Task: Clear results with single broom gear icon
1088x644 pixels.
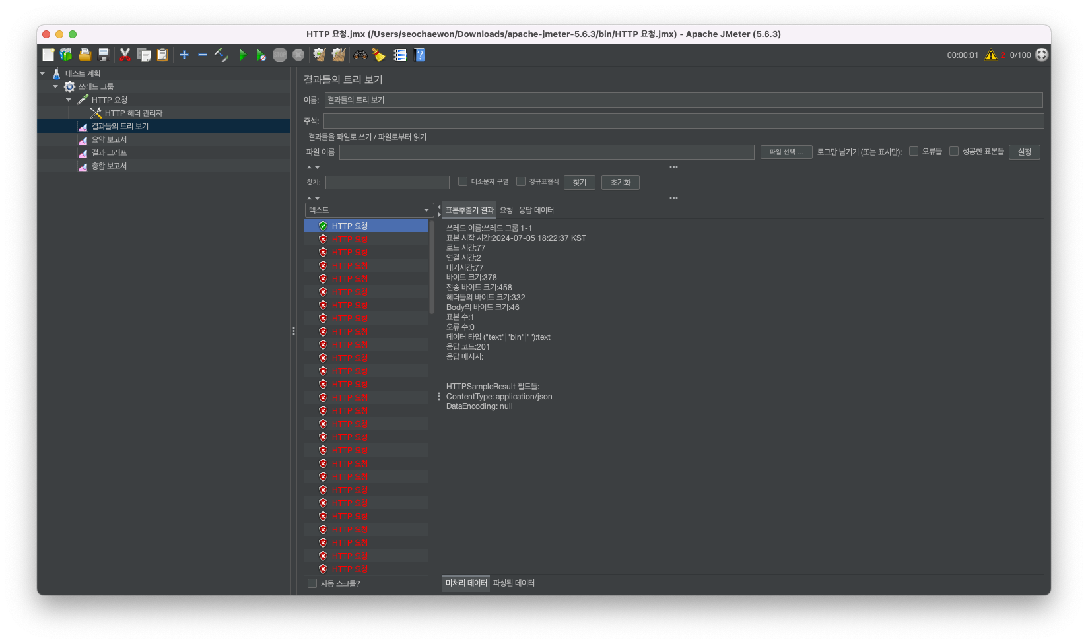Action: [x=320, y=55]
